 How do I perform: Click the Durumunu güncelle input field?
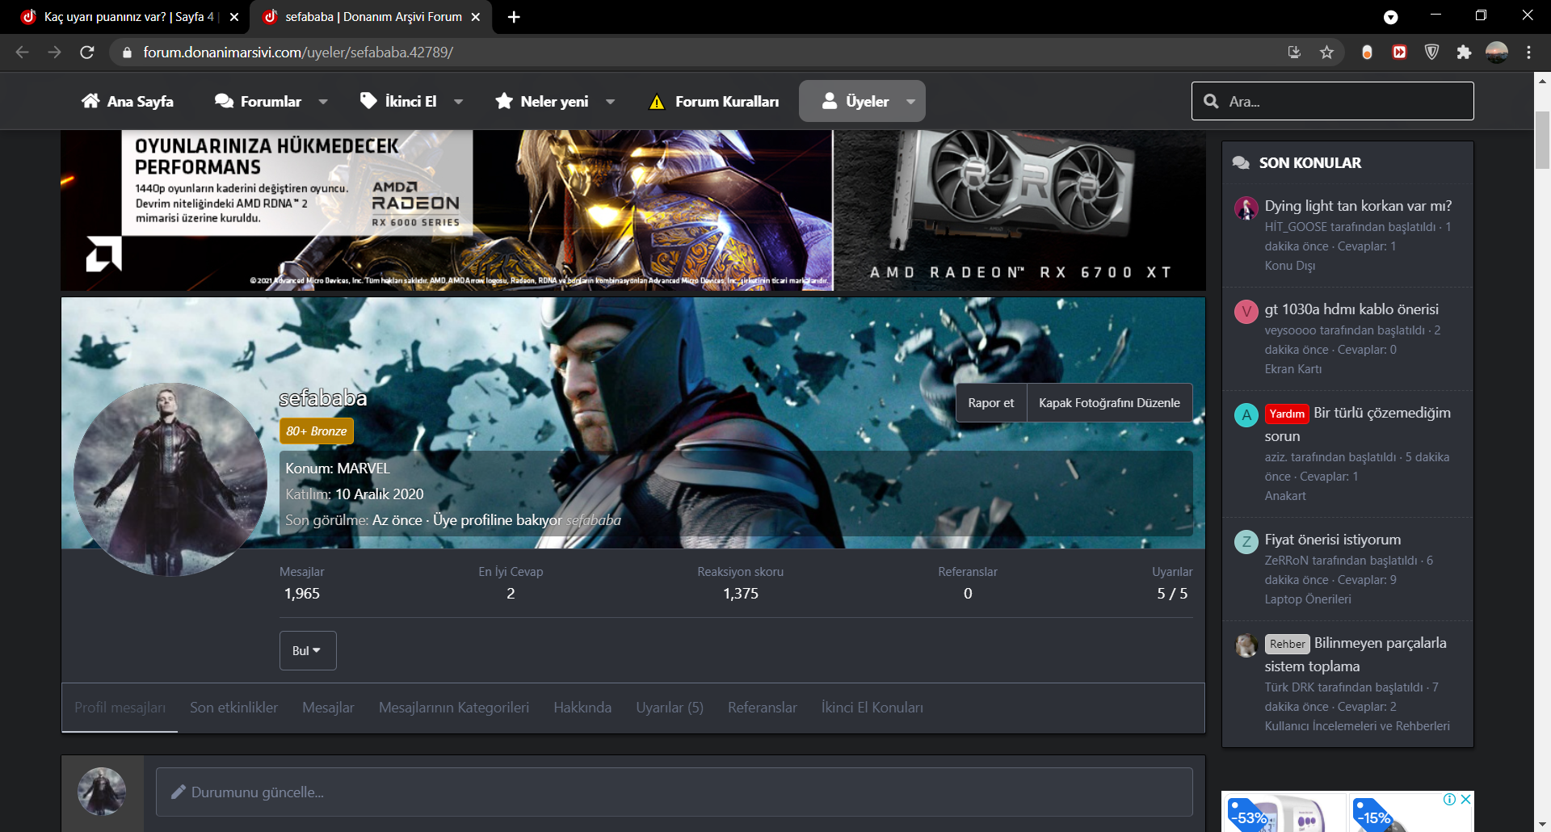click(675, 792)
